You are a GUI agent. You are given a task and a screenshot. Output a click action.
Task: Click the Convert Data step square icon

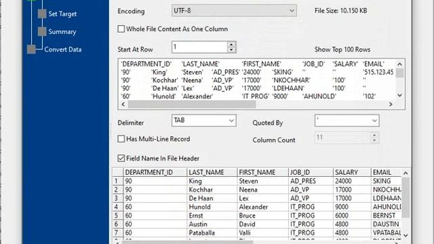(31, 49)
